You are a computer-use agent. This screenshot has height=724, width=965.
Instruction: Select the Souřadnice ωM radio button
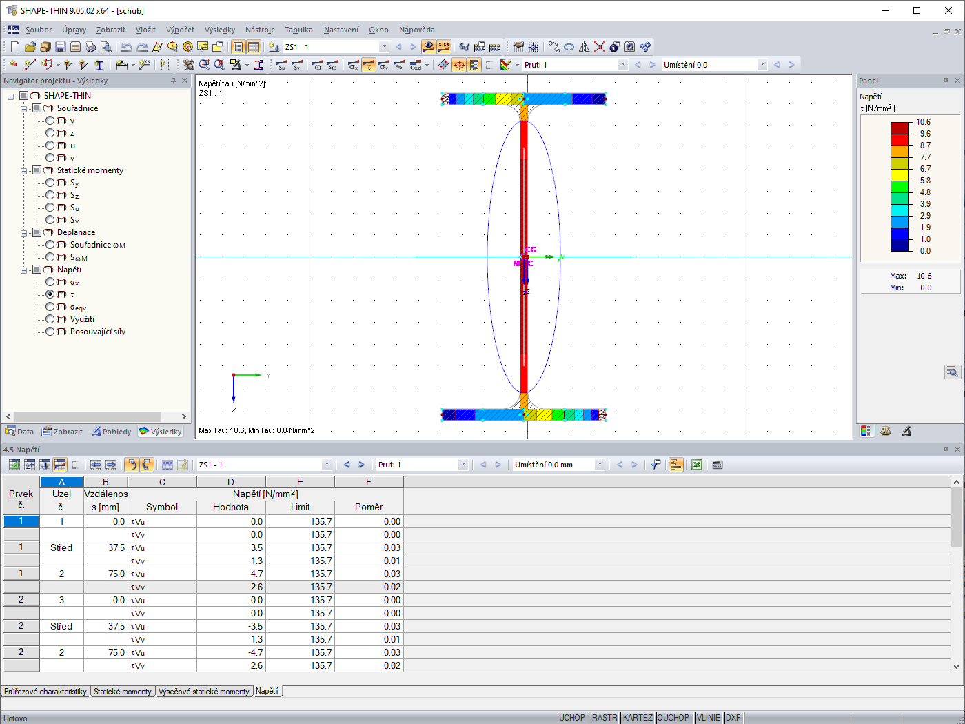coord(50,245)
